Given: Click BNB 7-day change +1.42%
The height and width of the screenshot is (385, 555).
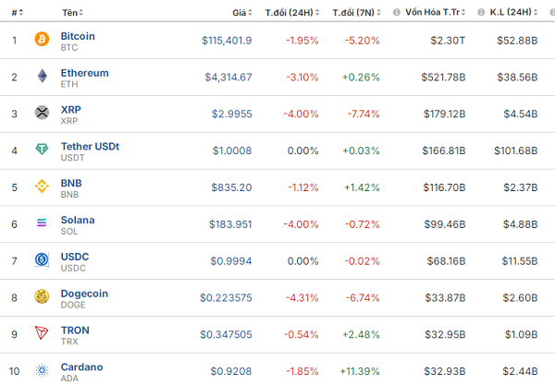Looking at the screenshot, I should point(362,187).
